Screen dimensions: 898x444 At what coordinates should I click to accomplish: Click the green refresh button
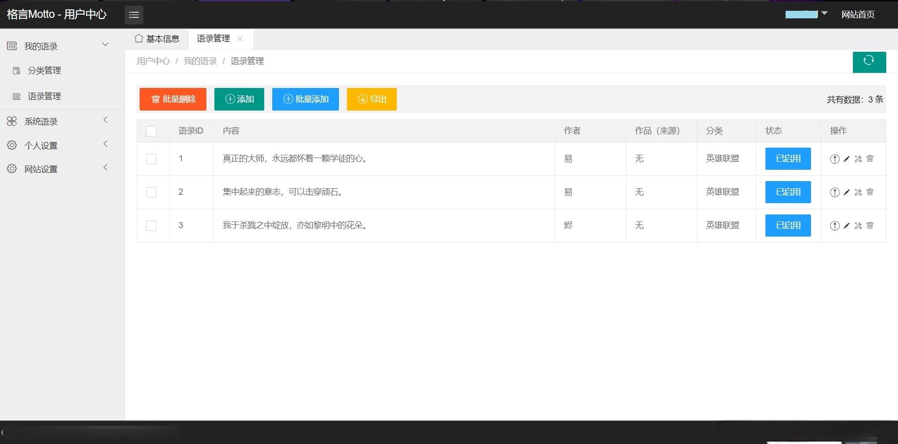[x=869, y=62]
